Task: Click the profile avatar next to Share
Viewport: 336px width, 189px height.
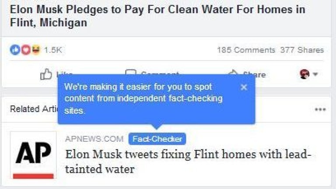Action: pyautogui.click(x=304, y=74)
